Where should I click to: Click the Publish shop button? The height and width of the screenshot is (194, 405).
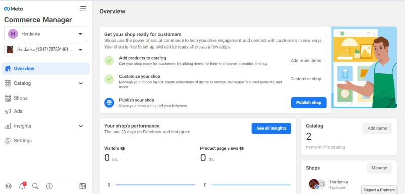(x=309, y=103)
